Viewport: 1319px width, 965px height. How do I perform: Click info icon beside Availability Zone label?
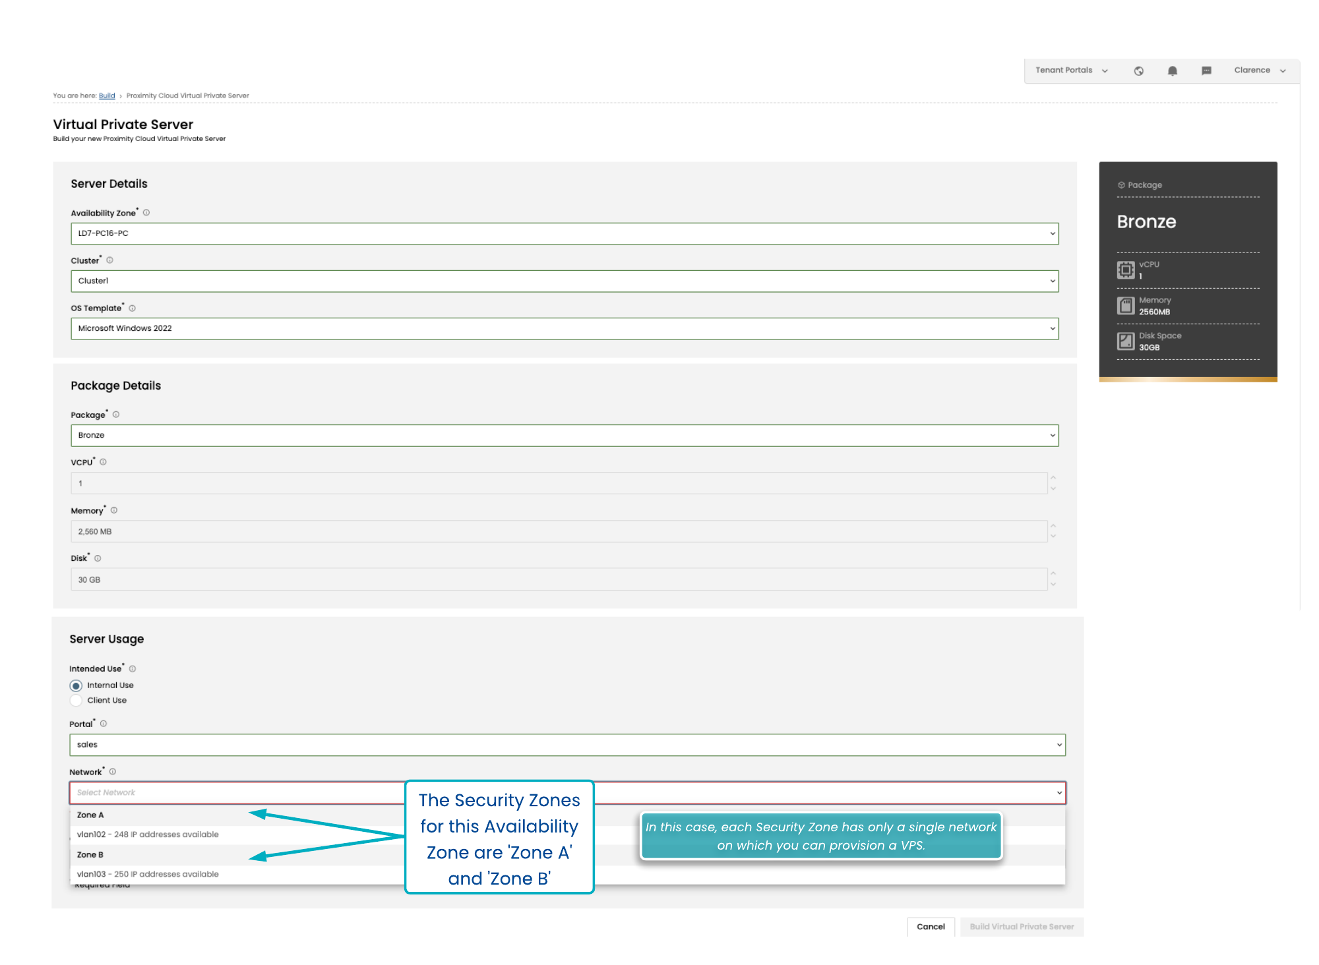click(146, 213)
